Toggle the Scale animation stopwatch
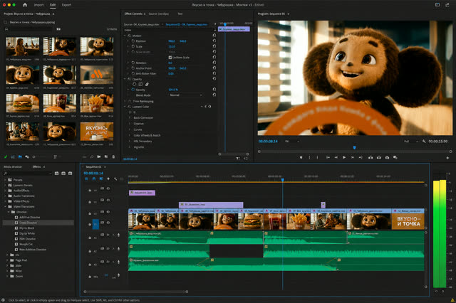 point(133,46)
